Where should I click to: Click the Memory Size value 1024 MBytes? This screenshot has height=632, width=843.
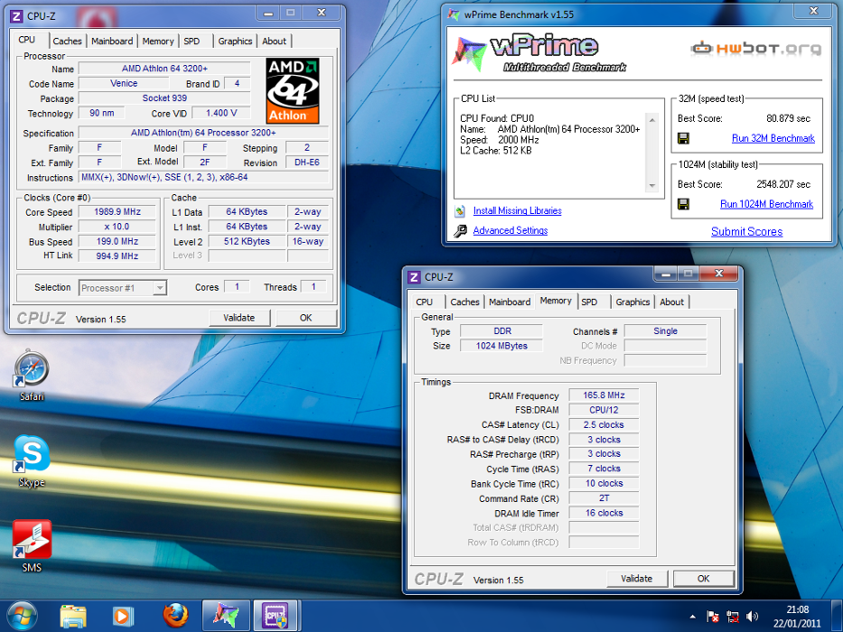[501, 346]
